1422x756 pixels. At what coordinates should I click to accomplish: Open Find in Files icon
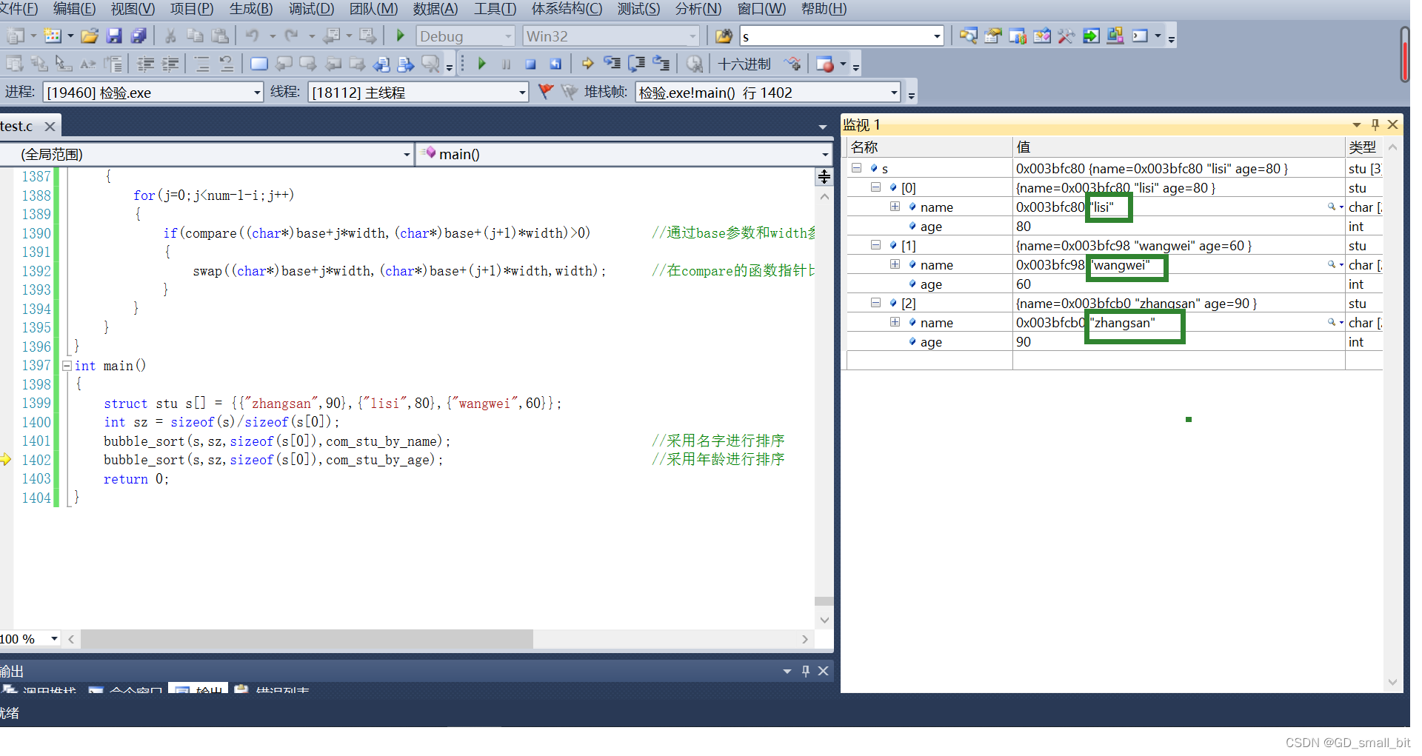(x=724, y=36)
